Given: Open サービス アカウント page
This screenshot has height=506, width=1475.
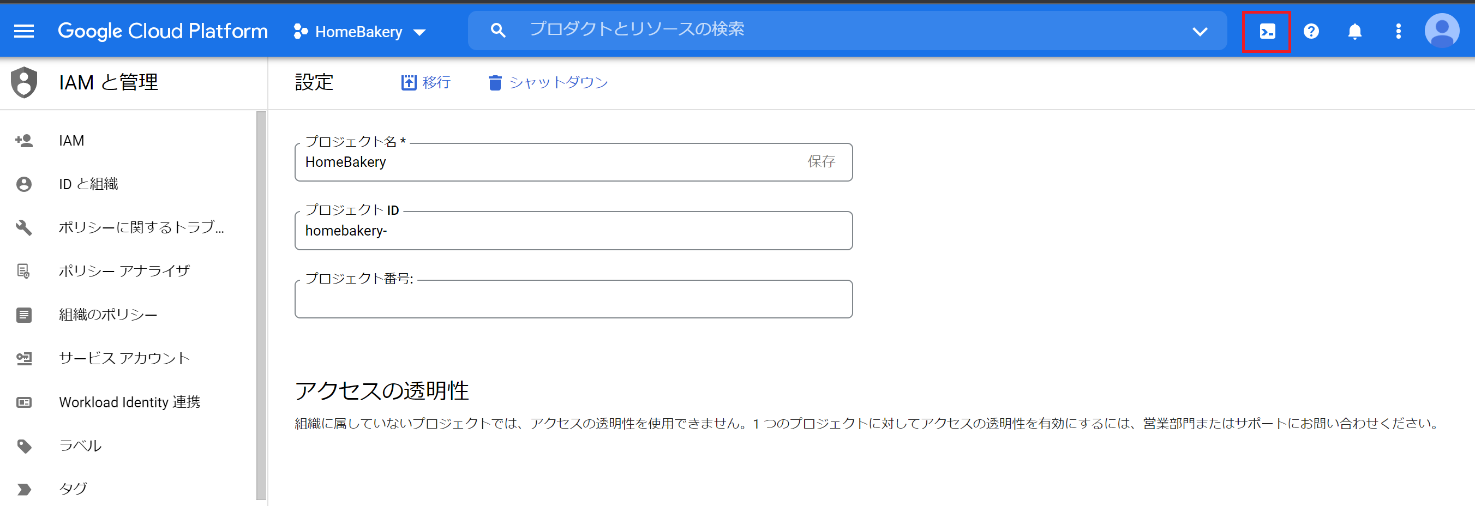Looking at the screenshot, I should 124,358.
